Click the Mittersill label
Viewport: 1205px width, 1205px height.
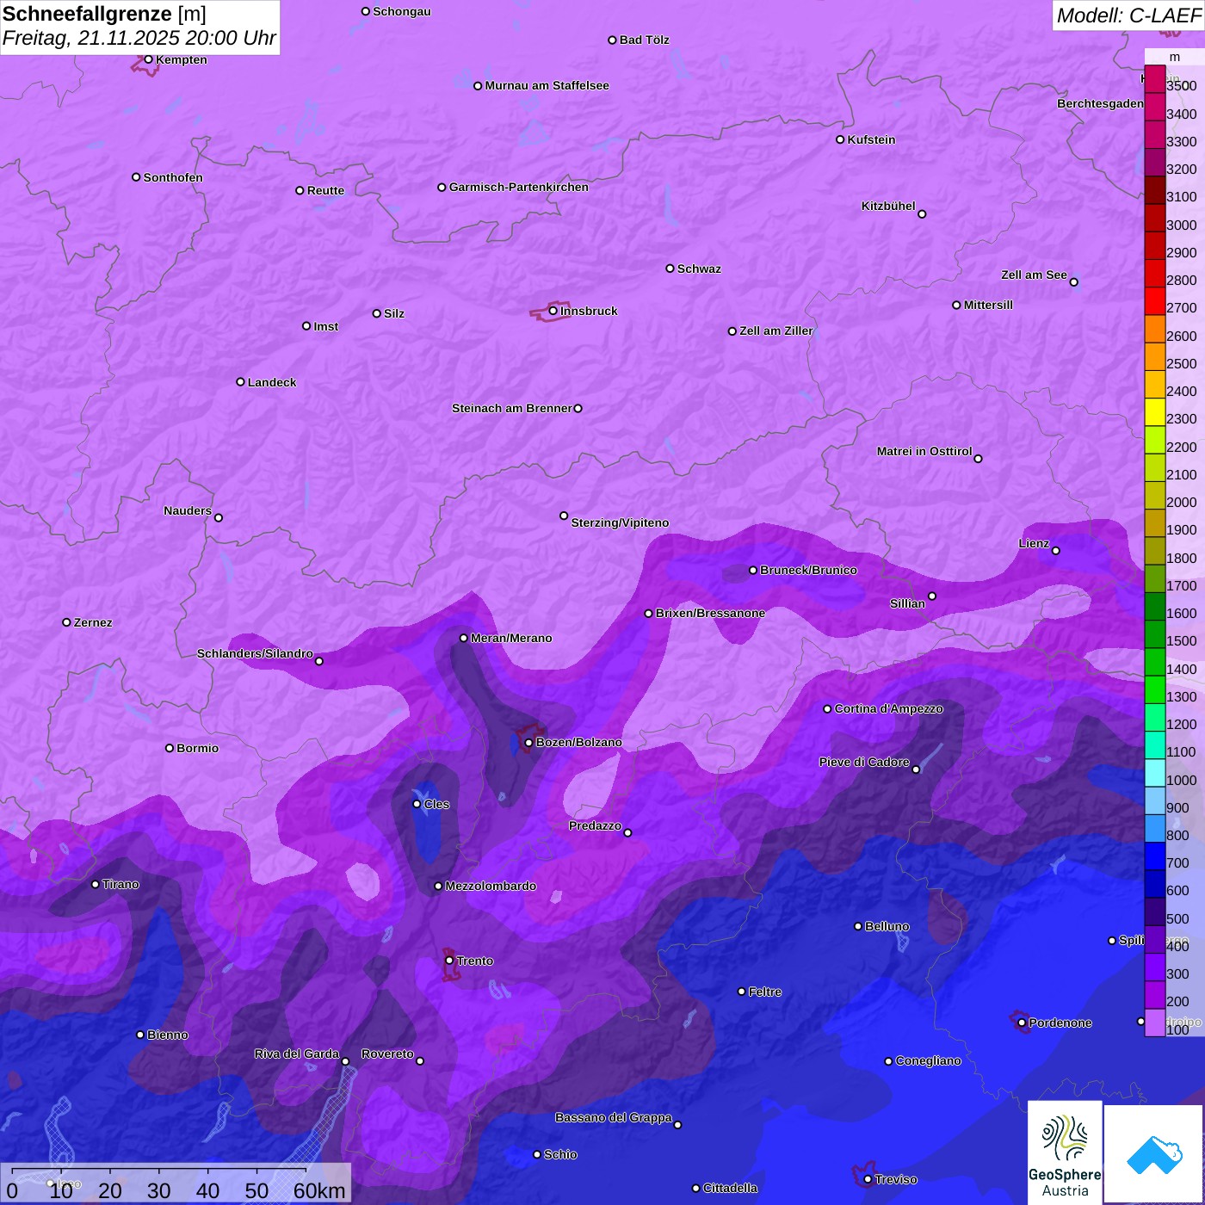point(988,305)
